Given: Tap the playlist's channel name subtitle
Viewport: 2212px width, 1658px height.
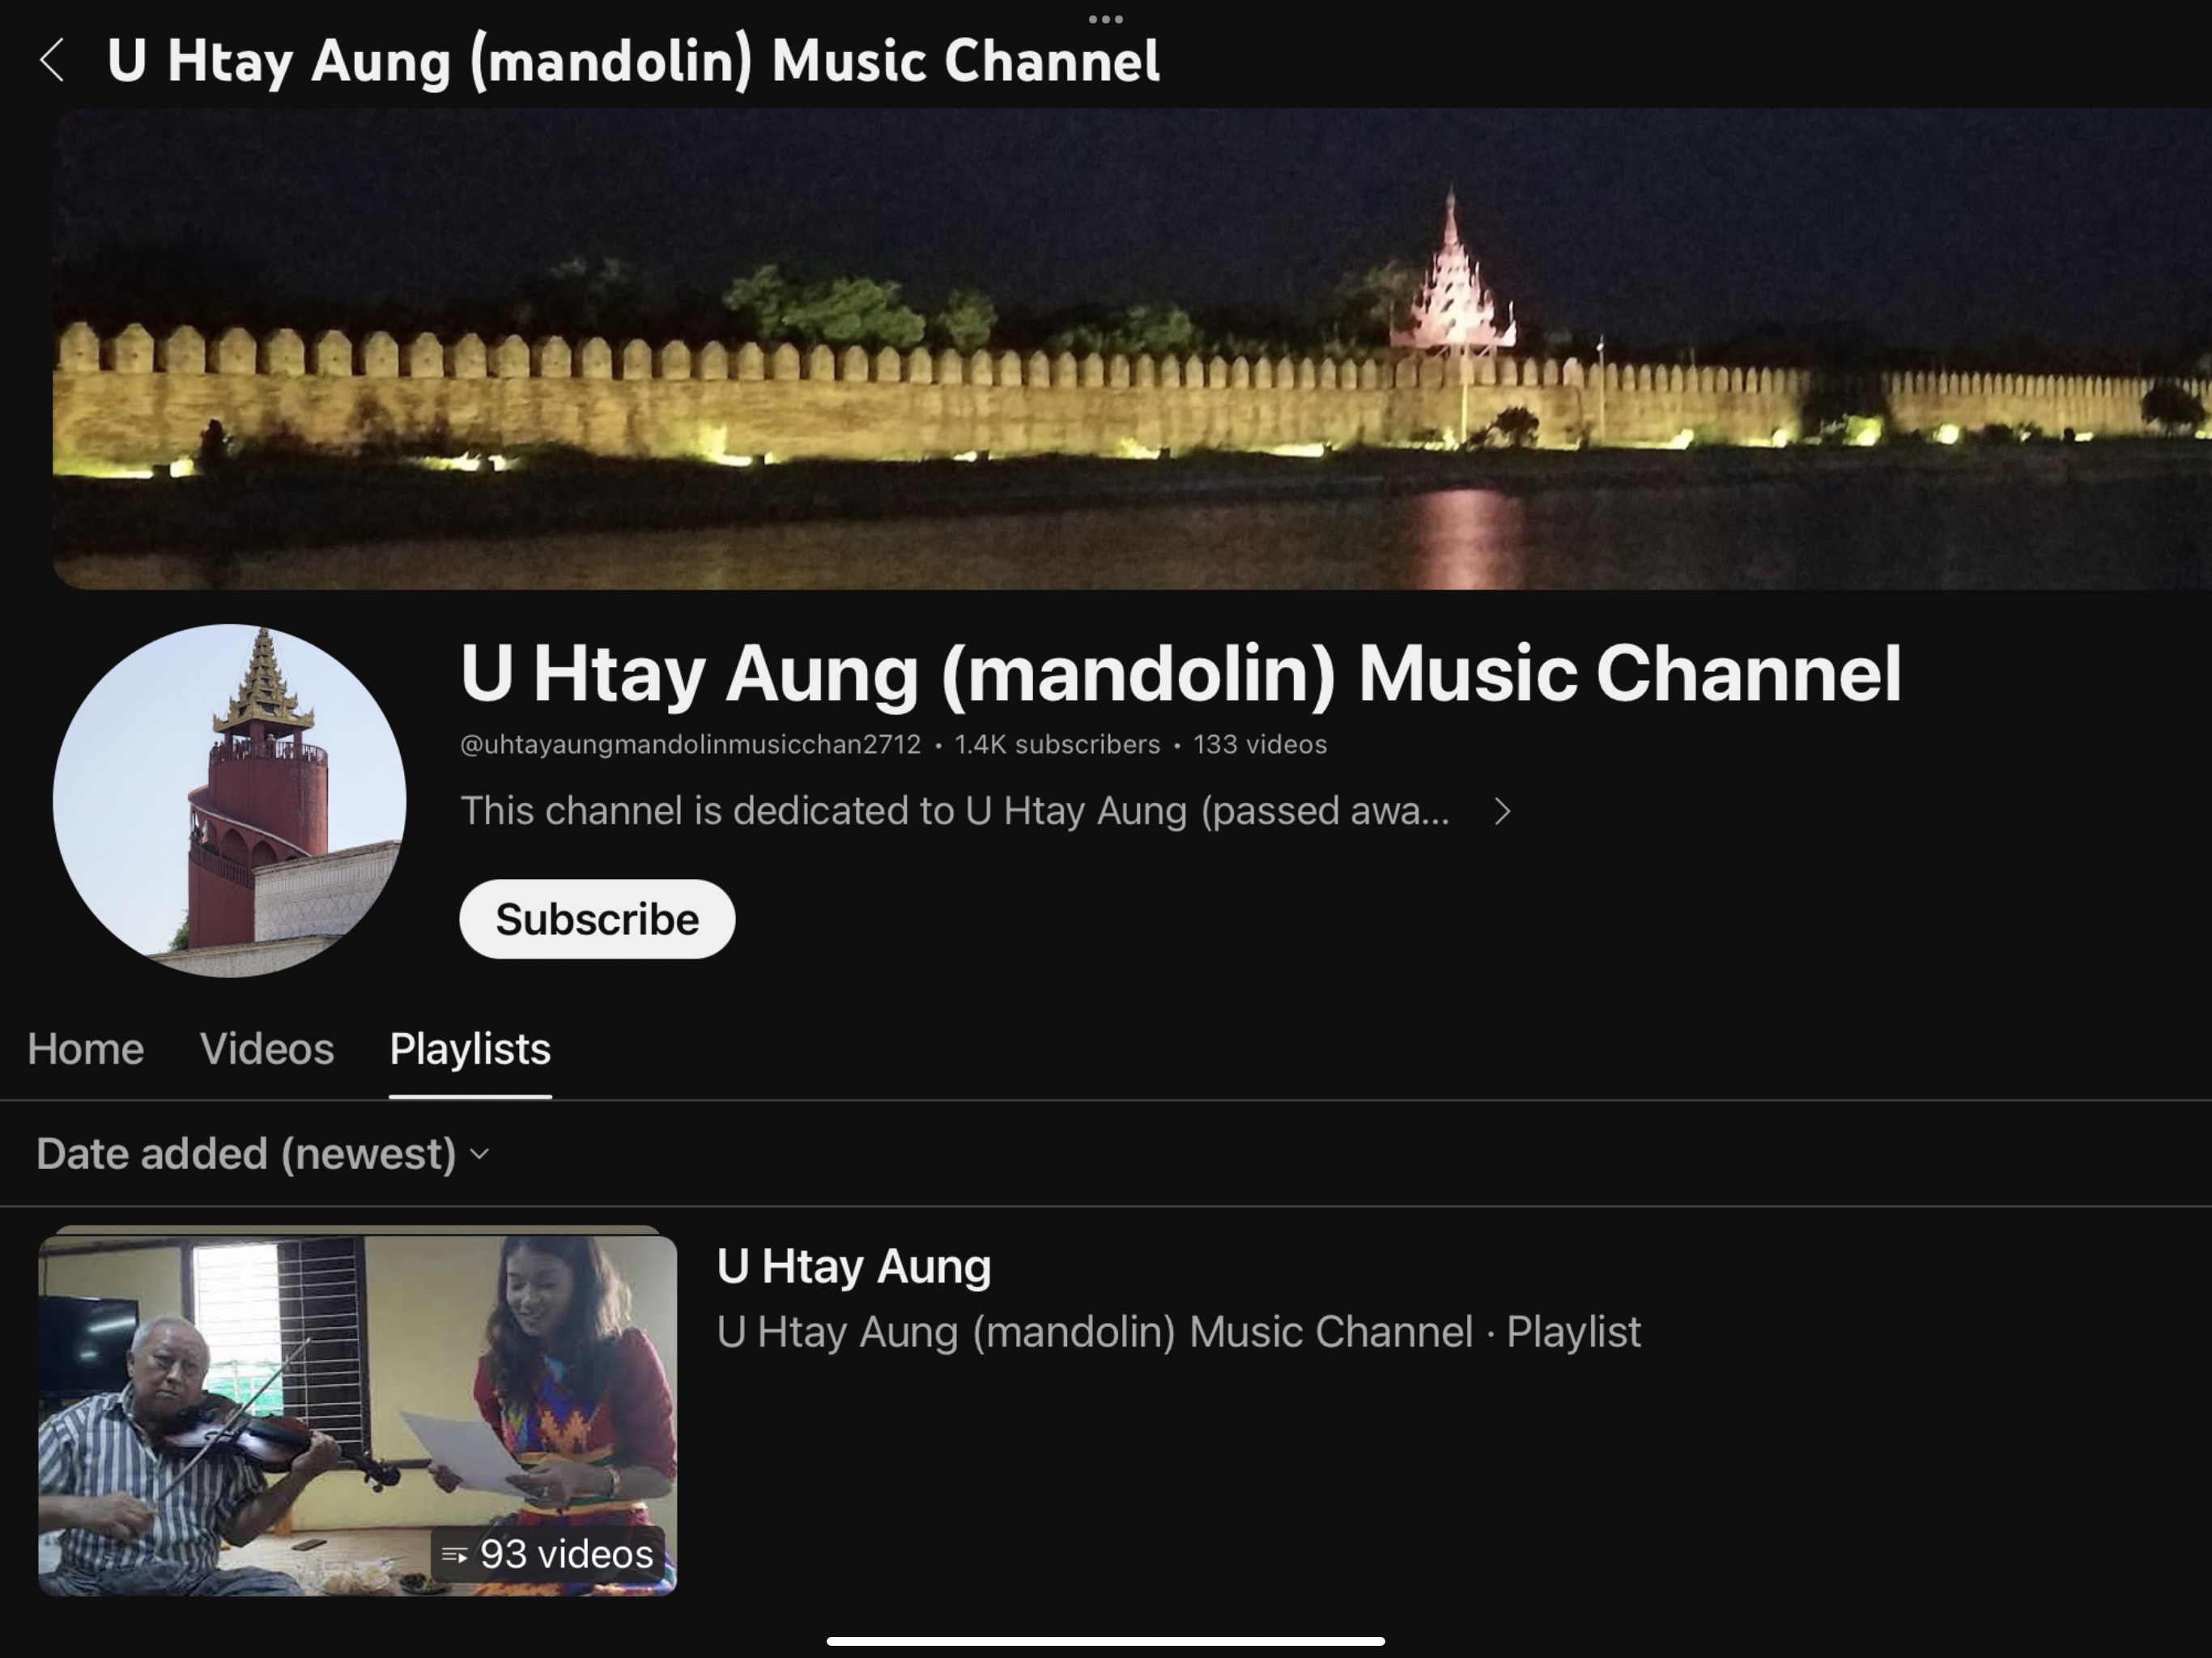Looking at the screenshot, I should point(1094,1332).
